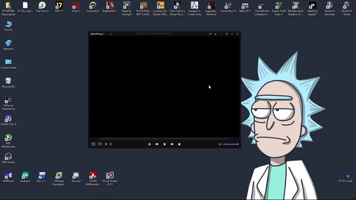Switch KMPlayer to compact mode arrow icon
This screenshot has height=200, width=356.
tap(215, 34)
